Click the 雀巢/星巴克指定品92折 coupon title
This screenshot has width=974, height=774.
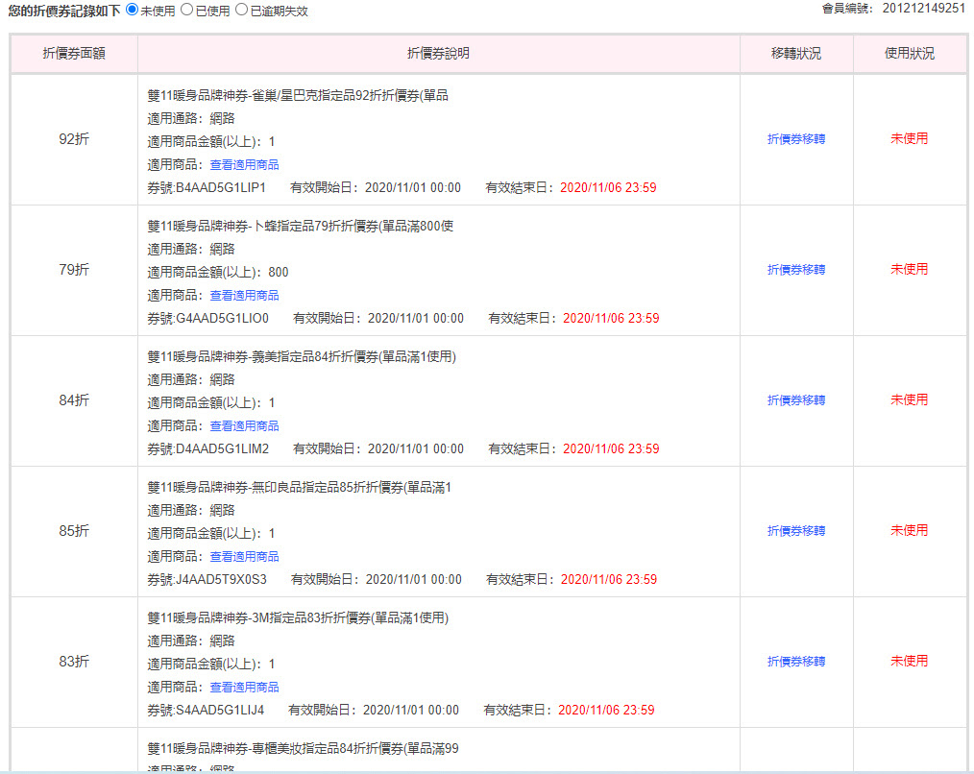tap(298, 95)
